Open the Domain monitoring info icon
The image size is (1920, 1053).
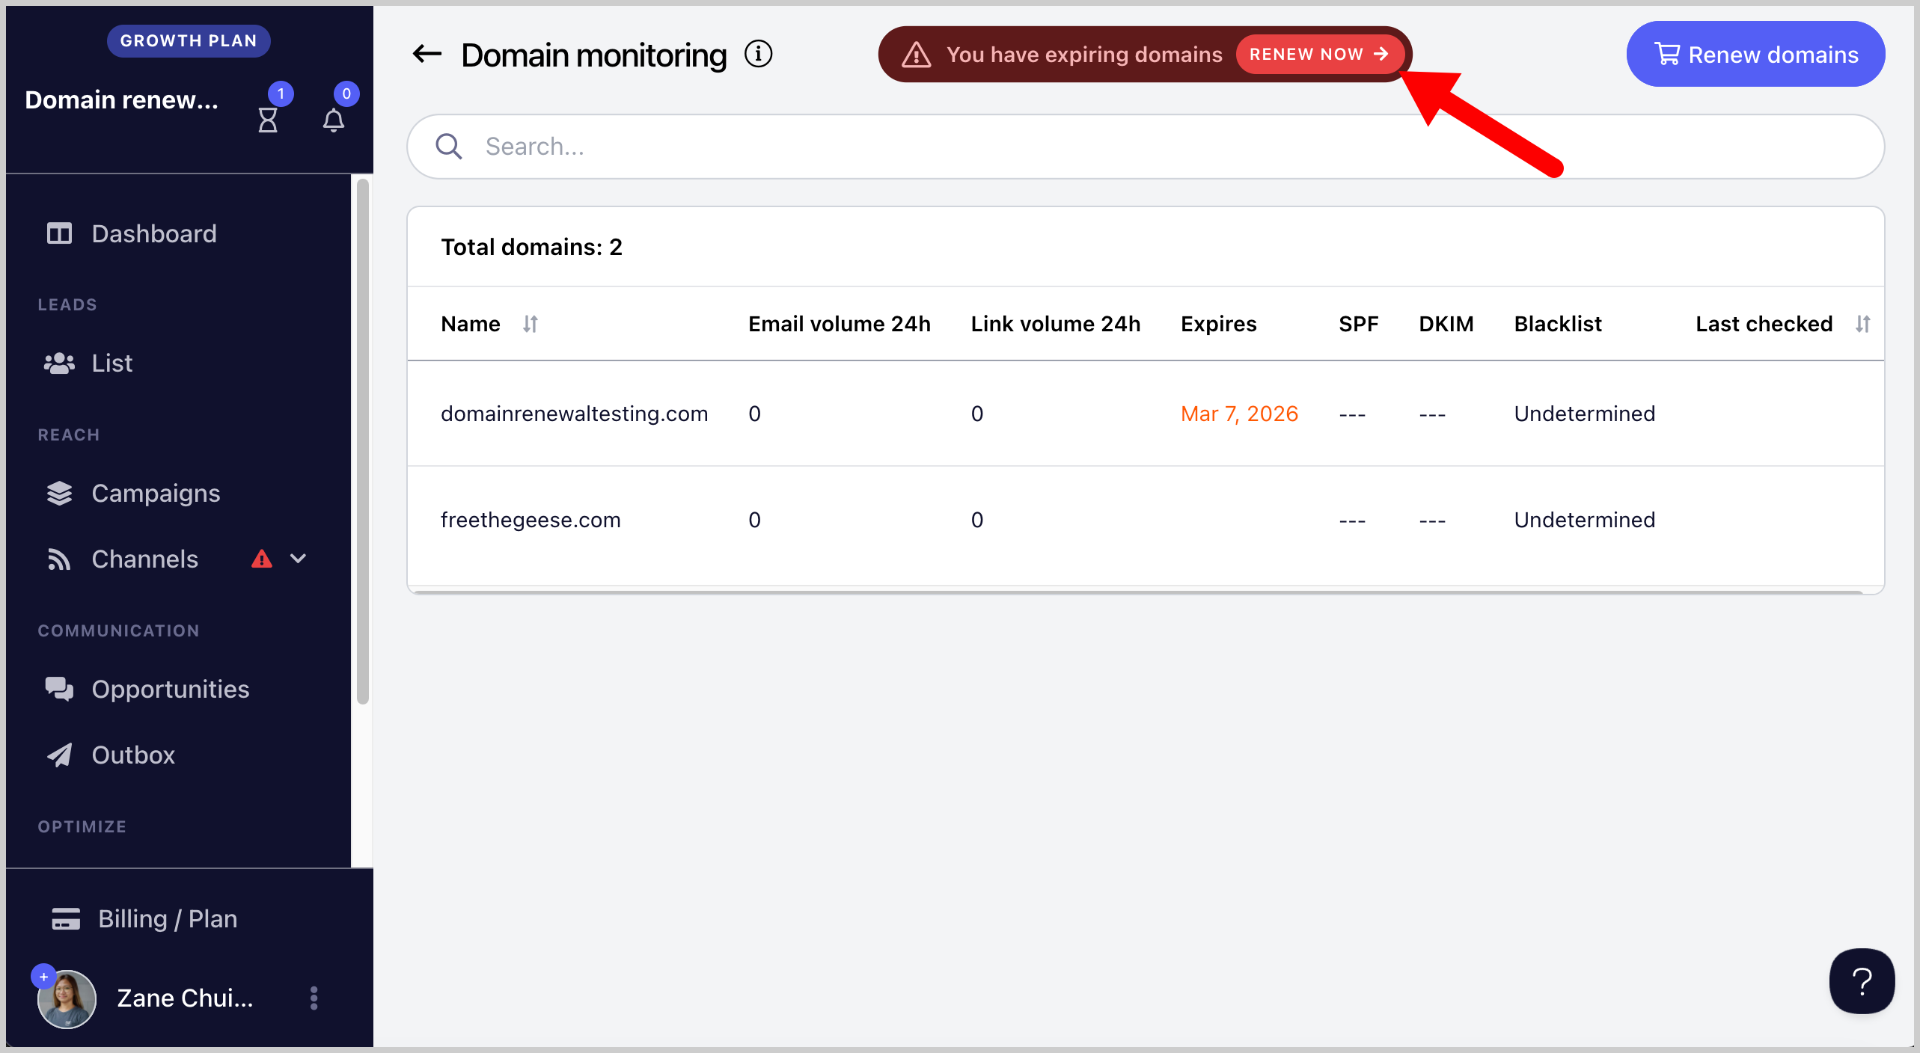click(758, 54)
